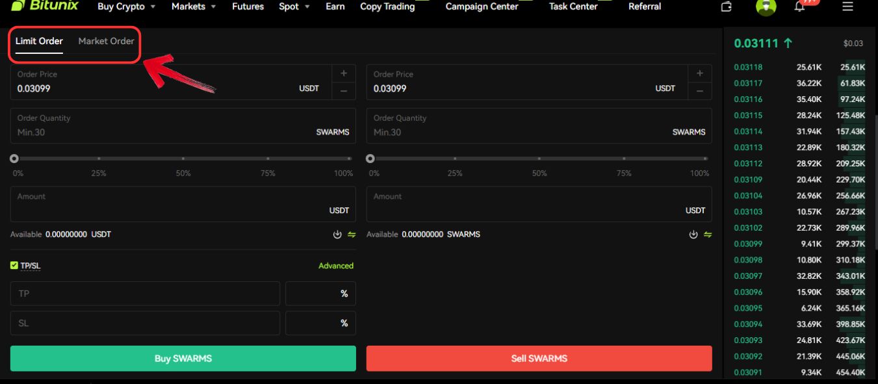Click the TP price input field

click(145, 294)
